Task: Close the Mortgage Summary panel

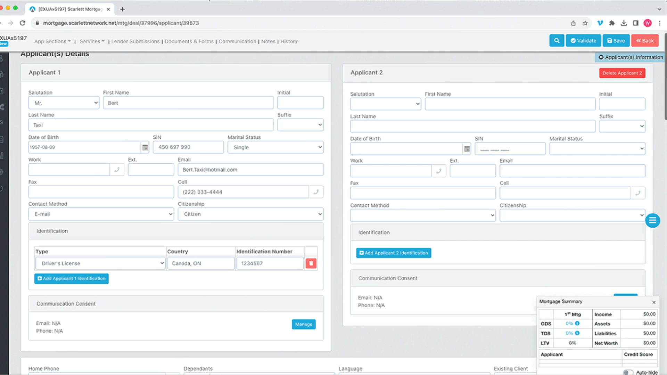Action: (x=654, y=302)
